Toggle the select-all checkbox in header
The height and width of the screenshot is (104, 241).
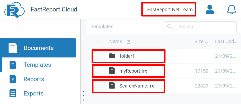(x=96, y=41)
